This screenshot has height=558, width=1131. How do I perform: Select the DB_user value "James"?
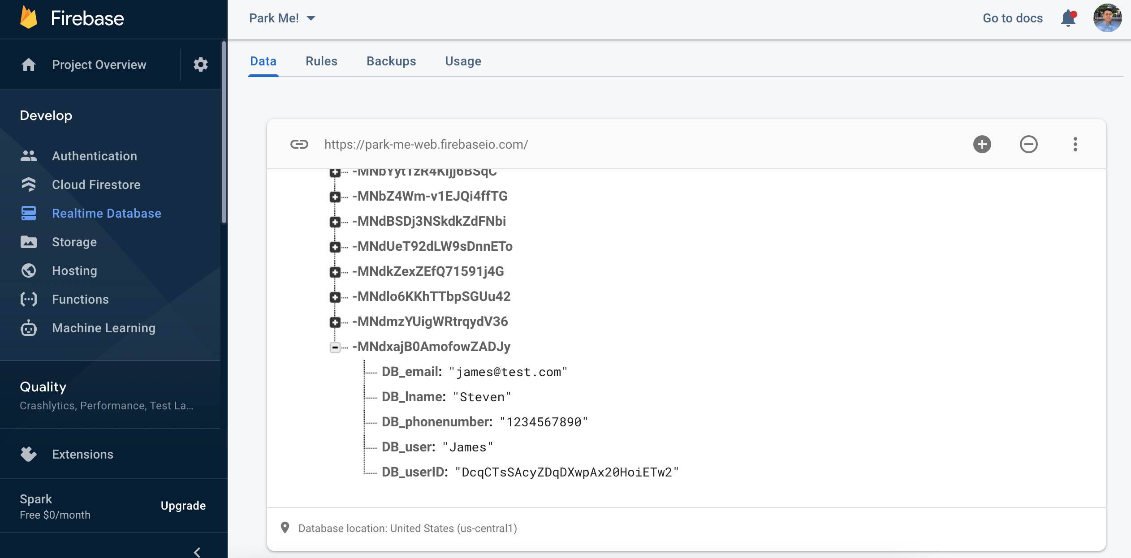468,447
